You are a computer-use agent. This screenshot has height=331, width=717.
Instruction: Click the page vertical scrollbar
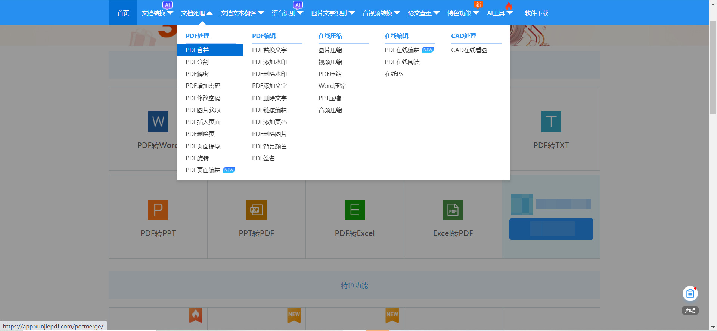point(713,67)
